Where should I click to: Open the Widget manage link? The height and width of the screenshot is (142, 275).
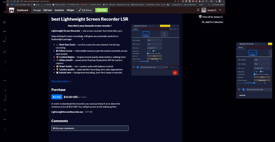coord(70,10)
